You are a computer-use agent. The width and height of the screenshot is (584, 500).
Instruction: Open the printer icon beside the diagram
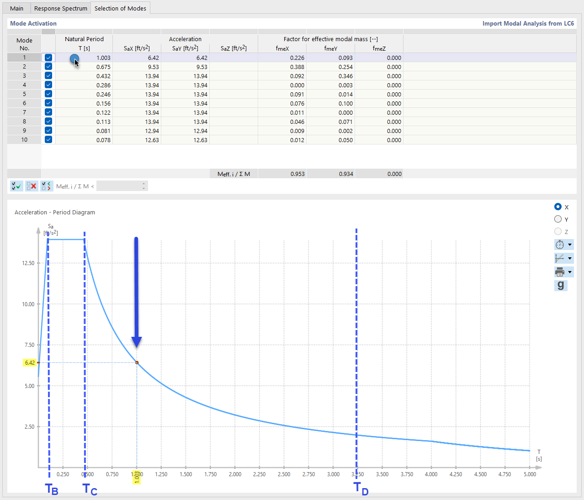tap(560, 271)
